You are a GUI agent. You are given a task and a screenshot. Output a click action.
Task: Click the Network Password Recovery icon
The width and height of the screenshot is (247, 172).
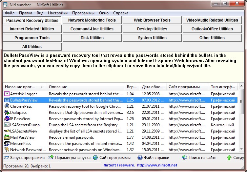pyautogui.click(x=7, y=149)
